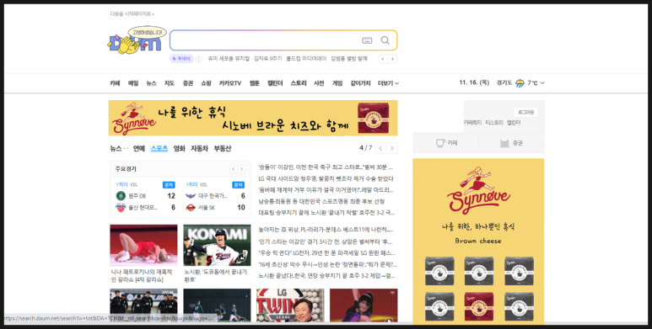The height and width of the screenshot is (329, 652).
Task: Open the 카카오TV menu item
Action: click(230, 83)
